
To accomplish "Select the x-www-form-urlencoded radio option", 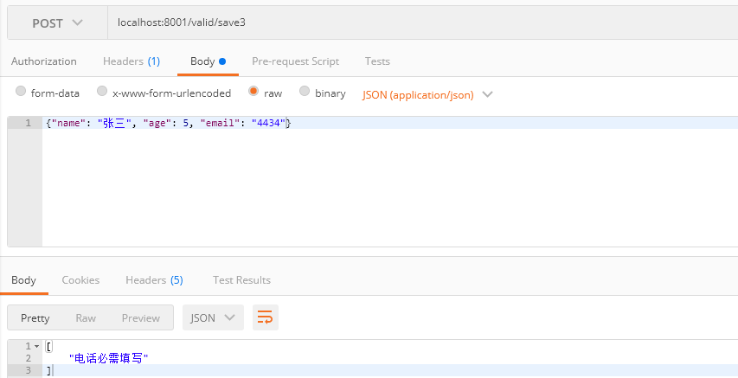I will [102, 92].
